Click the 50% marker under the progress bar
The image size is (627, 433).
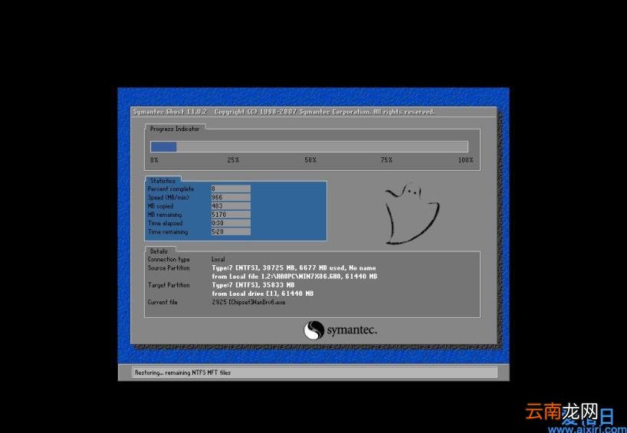(x=310, y=160)
